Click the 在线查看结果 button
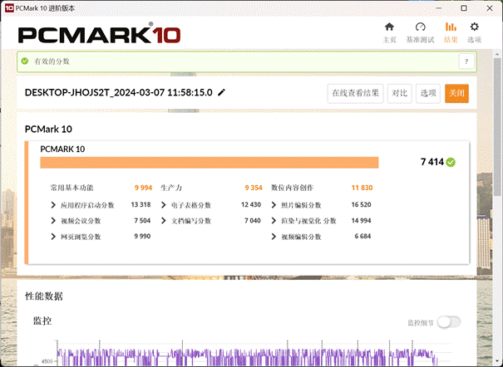This screenshot has width=503, height=367. point(355,93)
